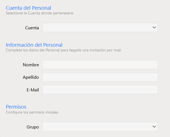Click the Cuenta dropdown chevron arrow
Viewport: 170px width, 137px height.
(x=154, y=28)
